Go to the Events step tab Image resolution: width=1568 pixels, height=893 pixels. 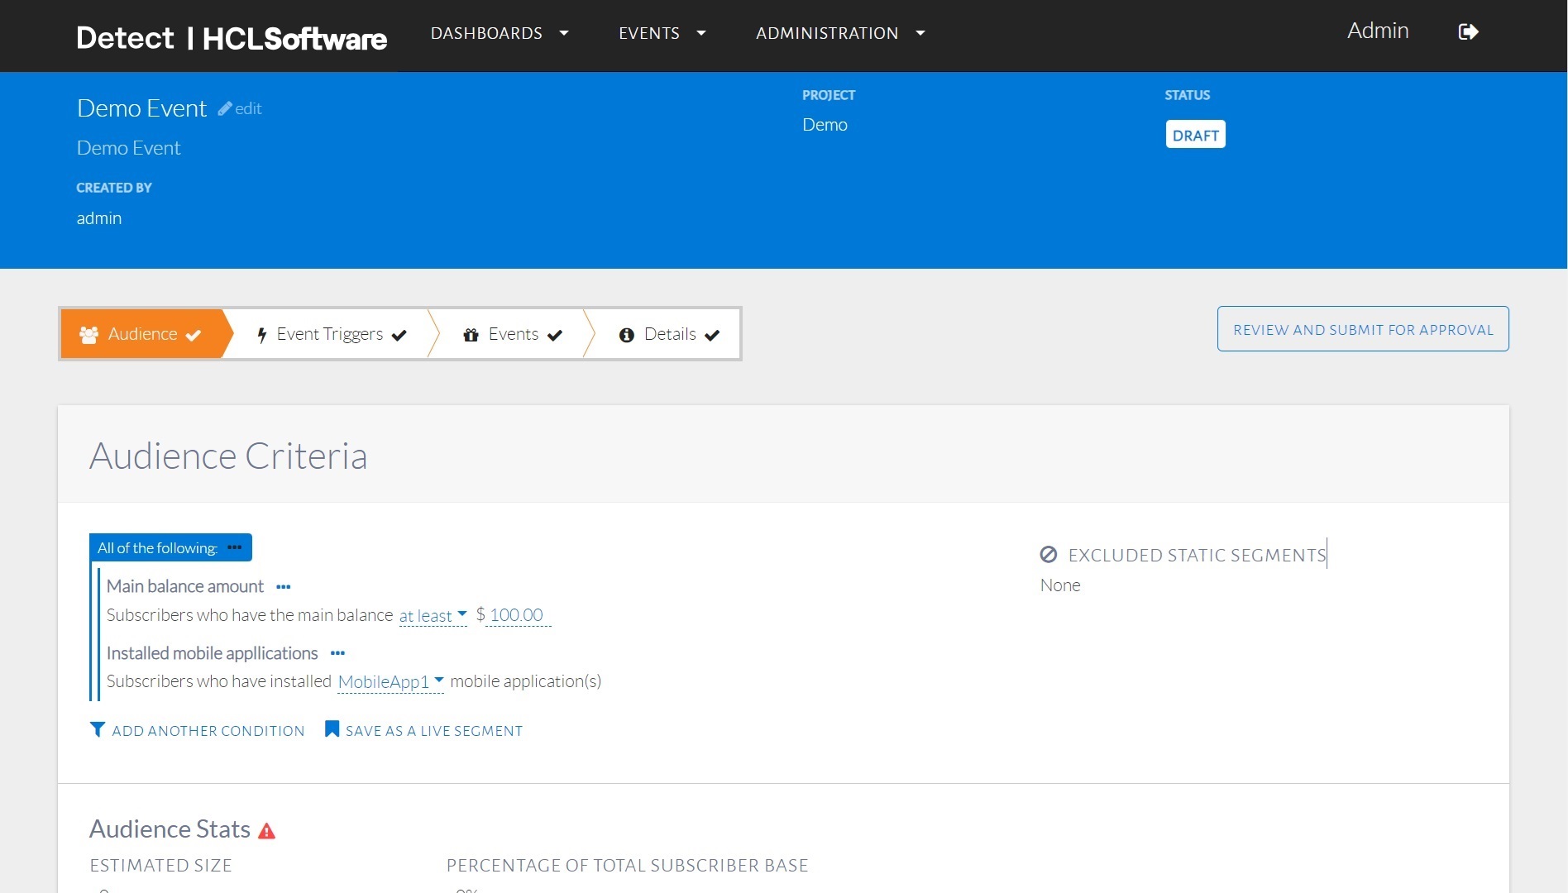coord(513,334)
